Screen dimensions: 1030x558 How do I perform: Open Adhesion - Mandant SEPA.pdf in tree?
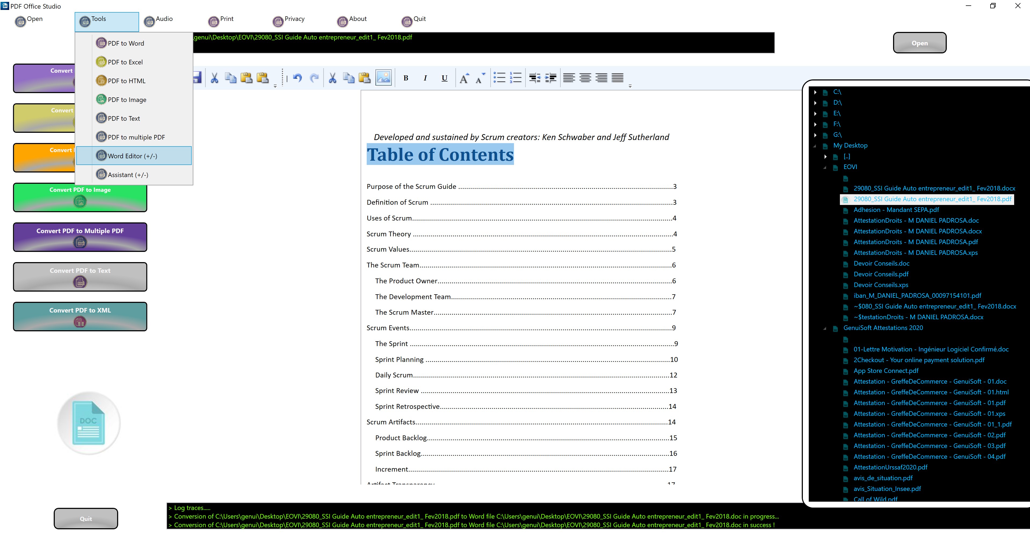point(896,210)
